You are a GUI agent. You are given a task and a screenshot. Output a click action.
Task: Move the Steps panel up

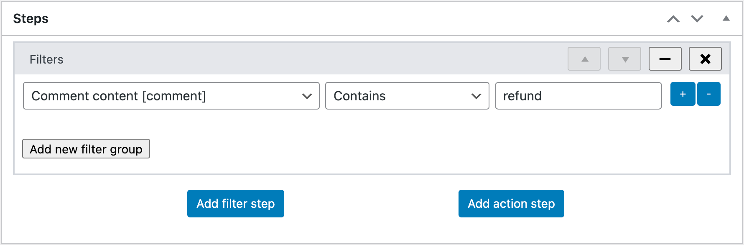[673, 19]
